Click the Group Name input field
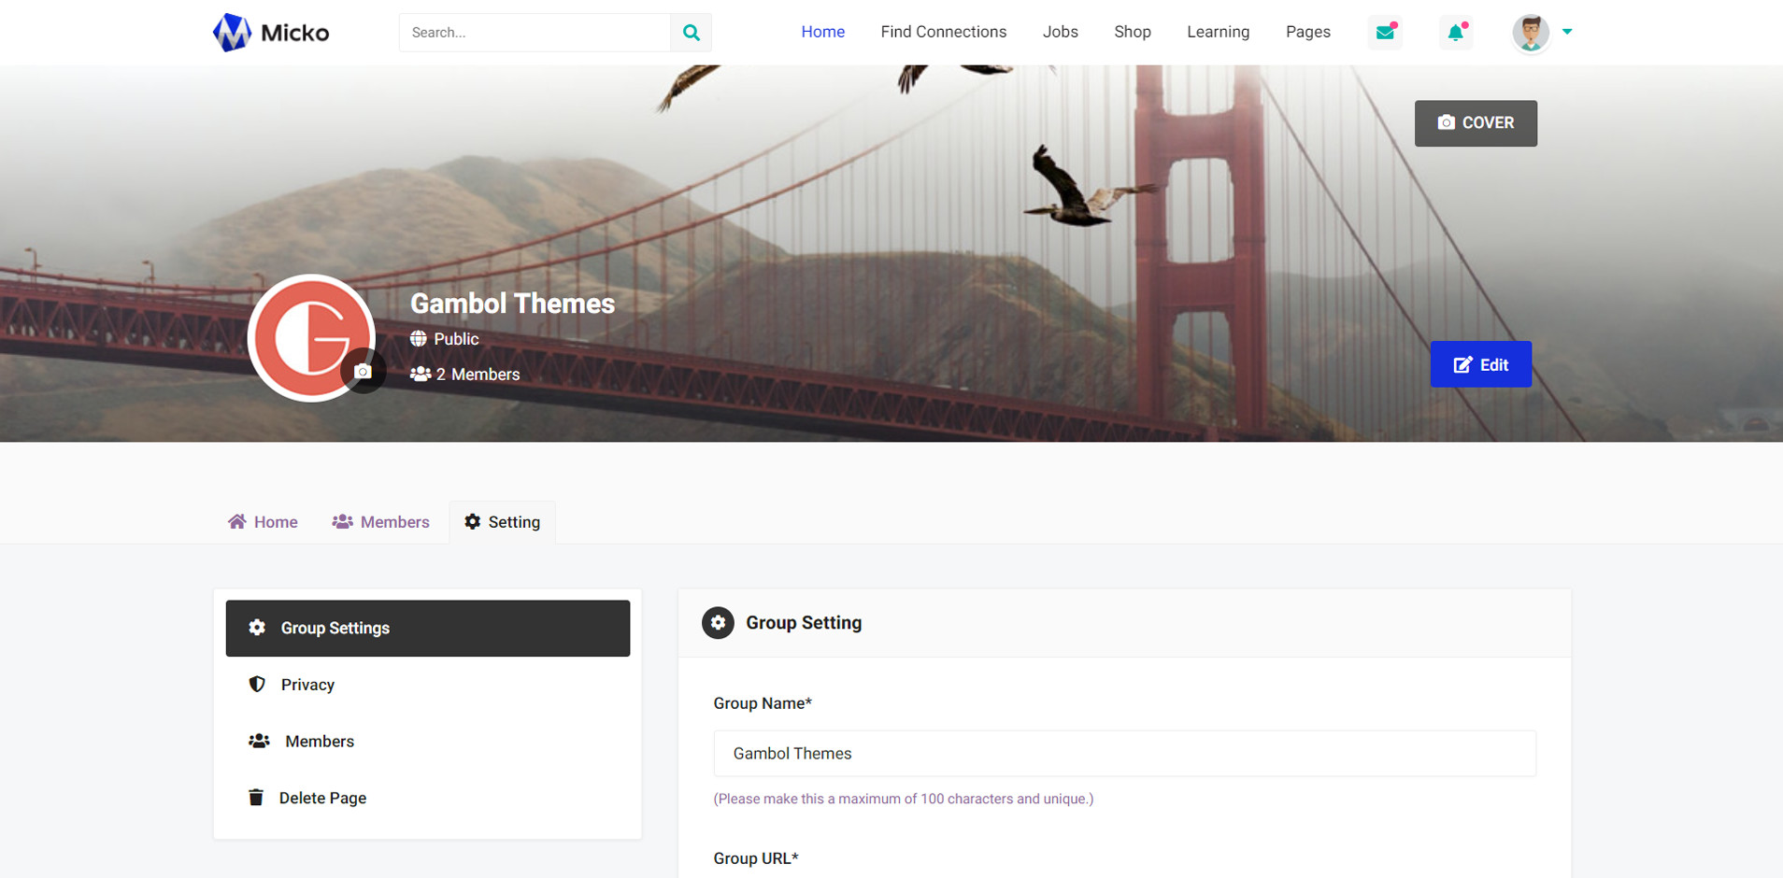This screenshot has width=1783, height=878. tap(1124, 754)
